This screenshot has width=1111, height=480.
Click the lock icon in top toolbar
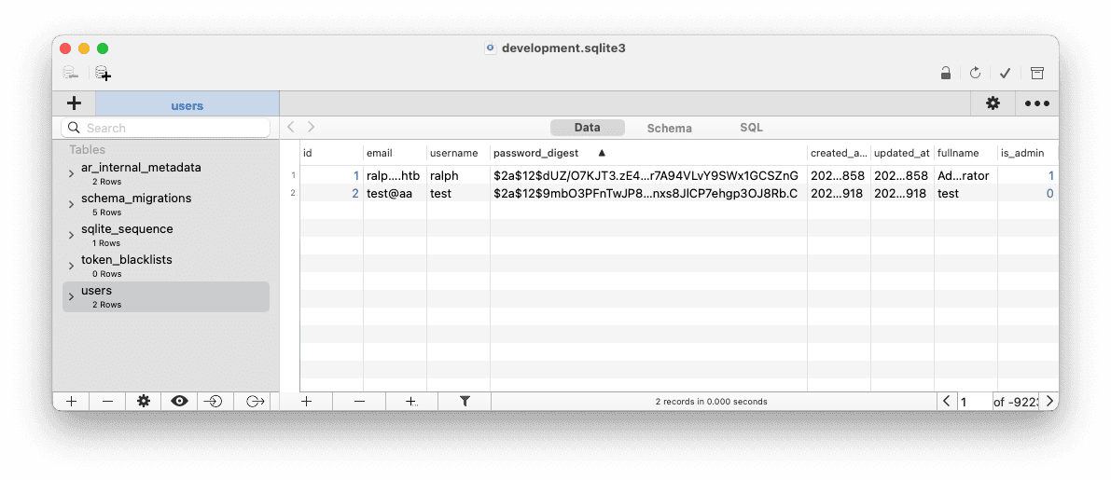click(x=945, y=73)
